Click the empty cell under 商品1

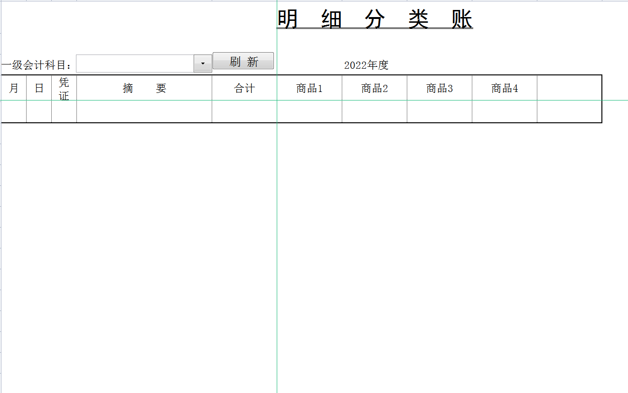[309, 111]
